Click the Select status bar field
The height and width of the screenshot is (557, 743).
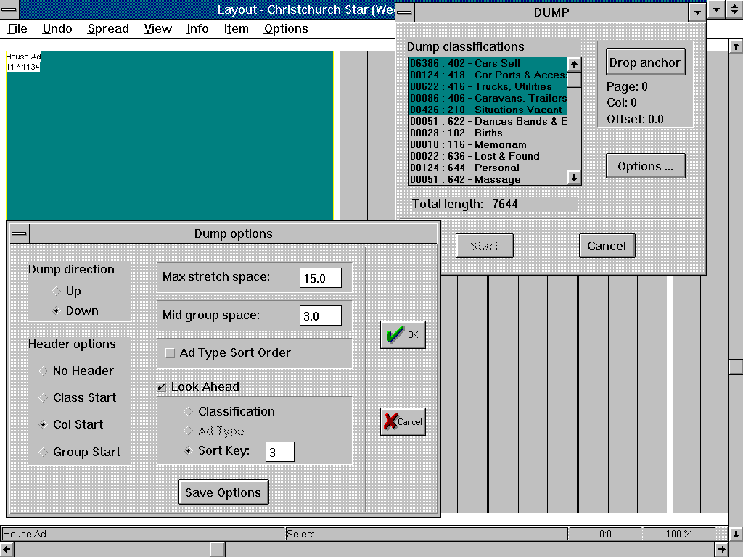coord(426,534)
